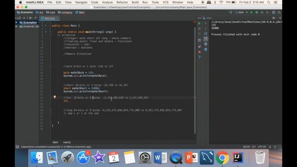Image resolution: width=297 pixels, height=167 pixels.
Task: Open System Preferences from the dock
Action: point(145,157)
